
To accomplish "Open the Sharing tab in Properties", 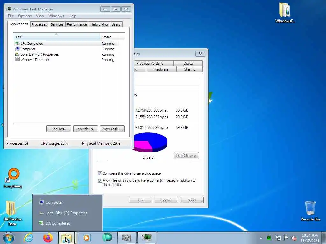I will pyautogui.click(x=190, y=69).
